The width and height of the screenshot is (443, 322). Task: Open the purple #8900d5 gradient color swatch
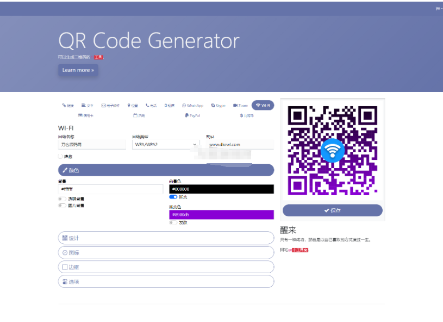[221, 215]
